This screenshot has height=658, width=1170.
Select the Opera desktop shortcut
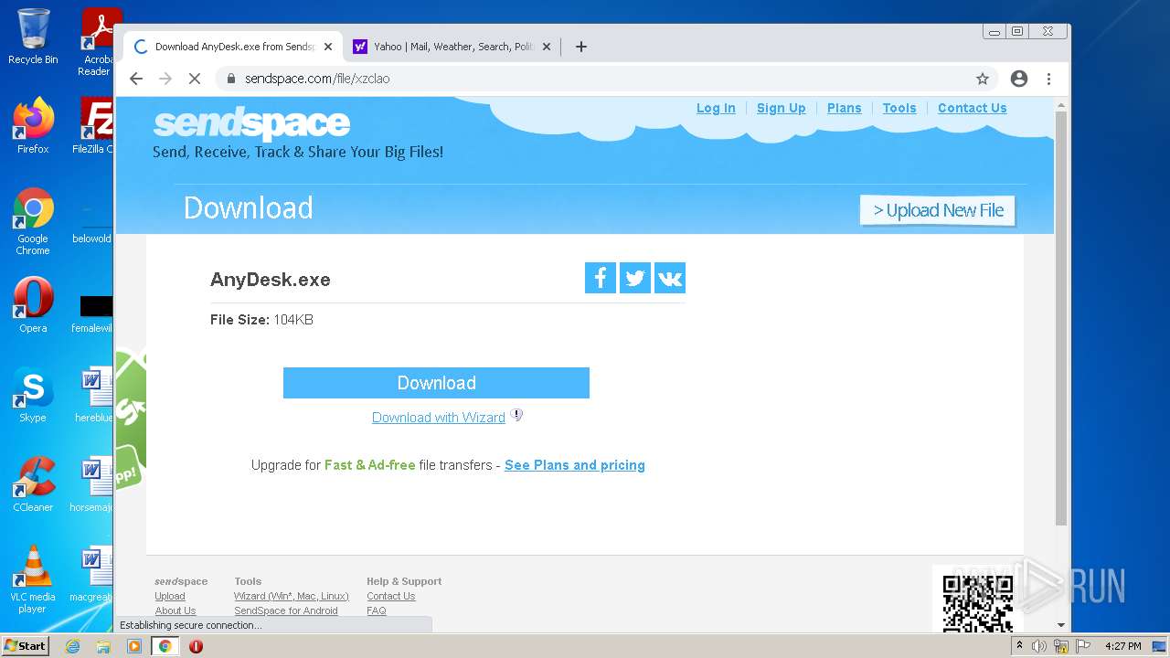pyautogui.click(x=33, y=305)
